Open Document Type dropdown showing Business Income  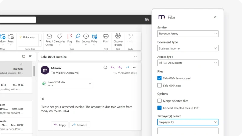(188, 48)
